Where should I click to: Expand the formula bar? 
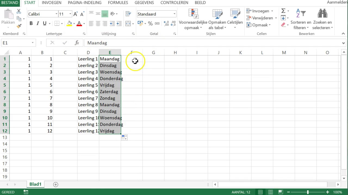[344, 43]
